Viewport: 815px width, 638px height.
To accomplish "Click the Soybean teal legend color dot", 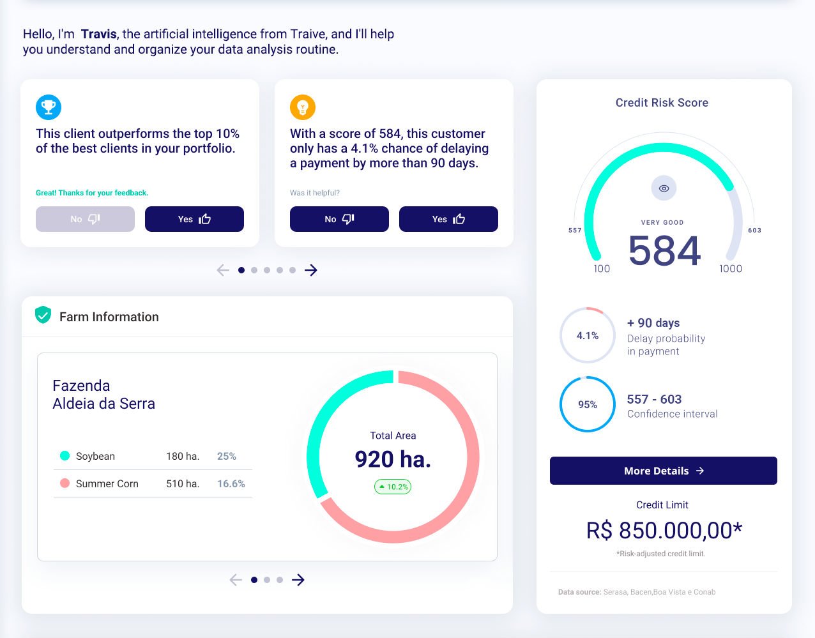I will click(x=65, y=456).
